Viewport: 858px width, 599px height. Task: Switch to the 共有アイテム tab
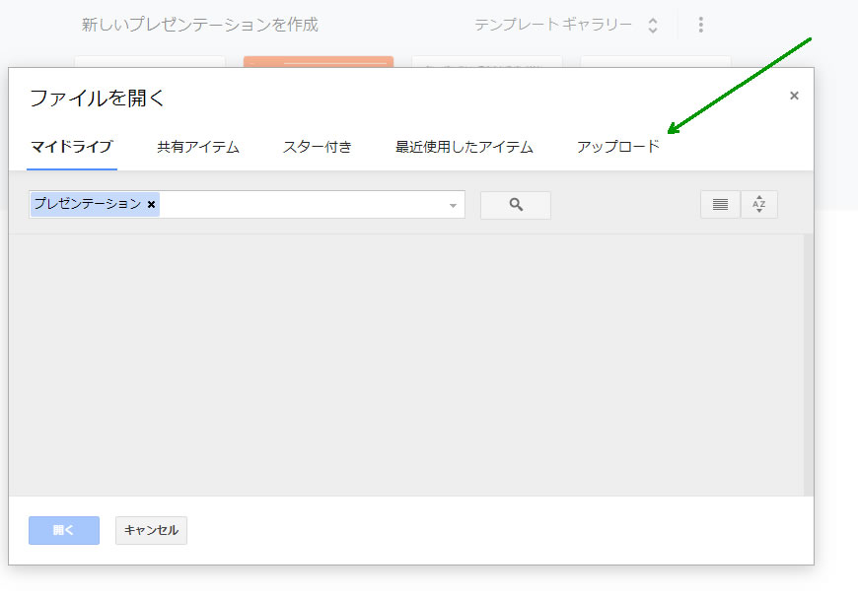198,147
